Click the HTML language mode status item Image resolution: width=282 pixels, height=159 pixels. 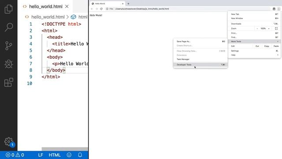point(55,155)
